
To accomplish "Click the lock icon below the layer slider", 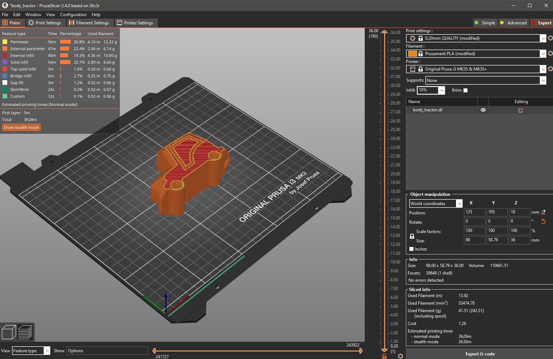I will pos(384,356).
